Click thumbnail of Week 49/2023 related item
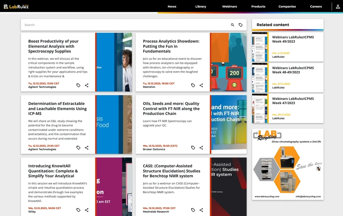Image resolution: width=343 pixels, height=216 pixels. click(x=260, y=47)
